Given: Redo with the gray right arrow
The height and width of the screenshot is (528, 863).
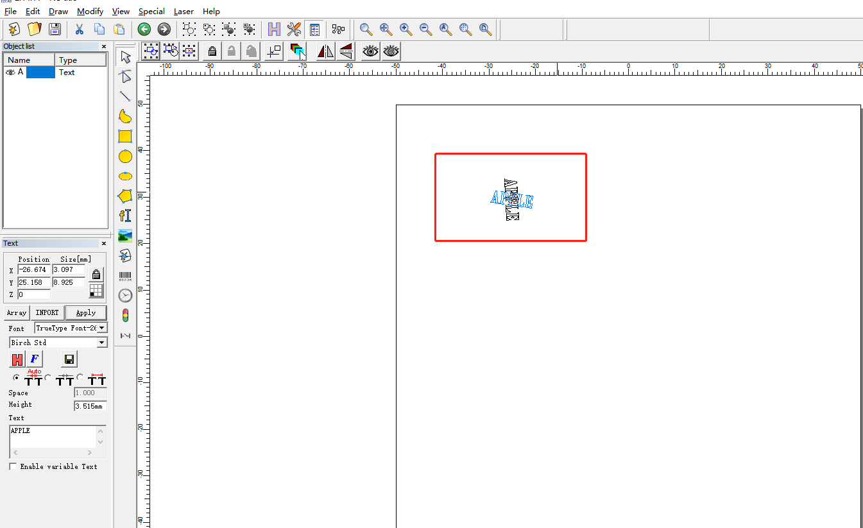Looking at the screenshot, I should [164, 29].
